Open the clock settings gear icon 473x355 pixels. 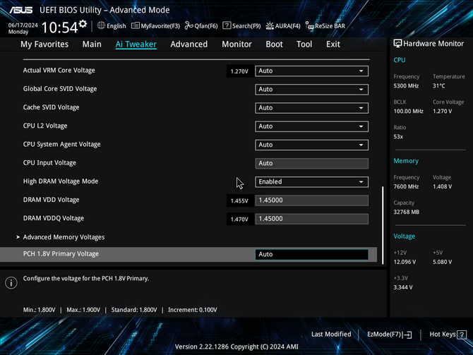(x=83, y=24)
